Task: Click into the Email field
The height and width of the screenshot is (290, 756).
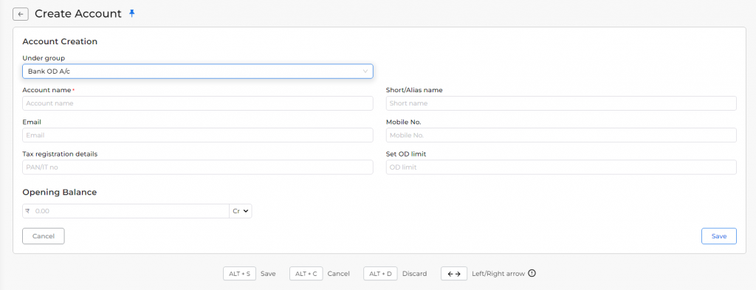Action: click(198, 135)
